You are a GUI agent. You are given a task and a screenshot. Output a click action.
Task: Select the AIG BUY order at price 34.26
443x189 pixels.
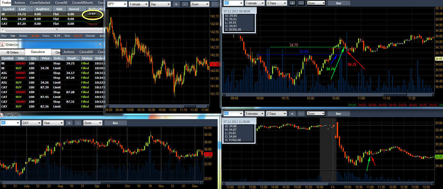click(52, 83)
